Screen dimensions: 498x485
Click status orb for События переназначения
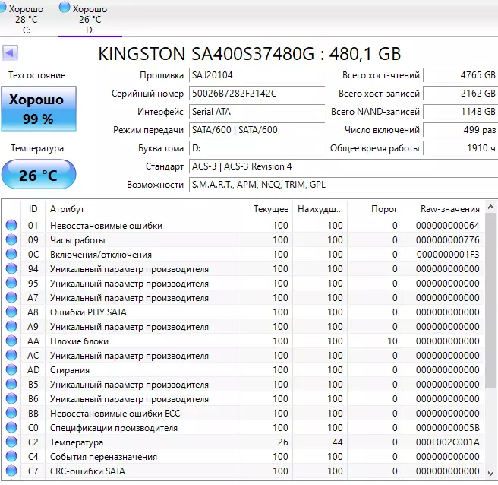pyautogui.click(x=11, y=457)
